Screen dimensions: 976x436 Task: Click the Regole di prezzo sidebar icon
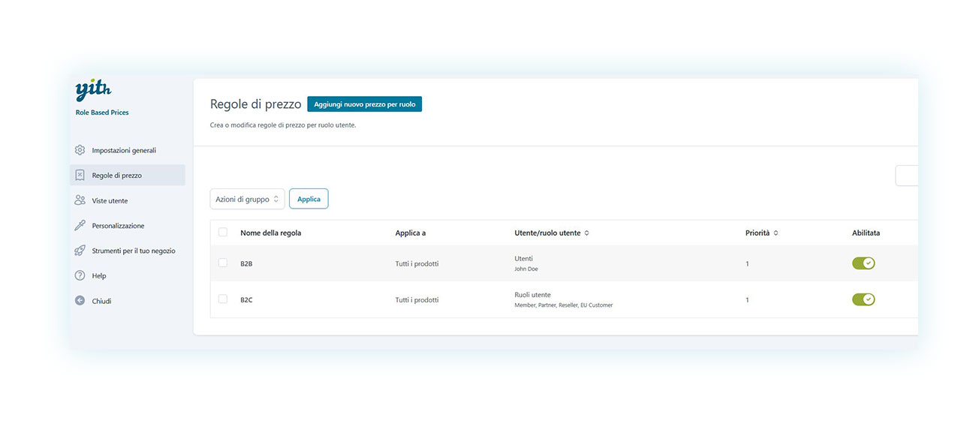[80, 176]
